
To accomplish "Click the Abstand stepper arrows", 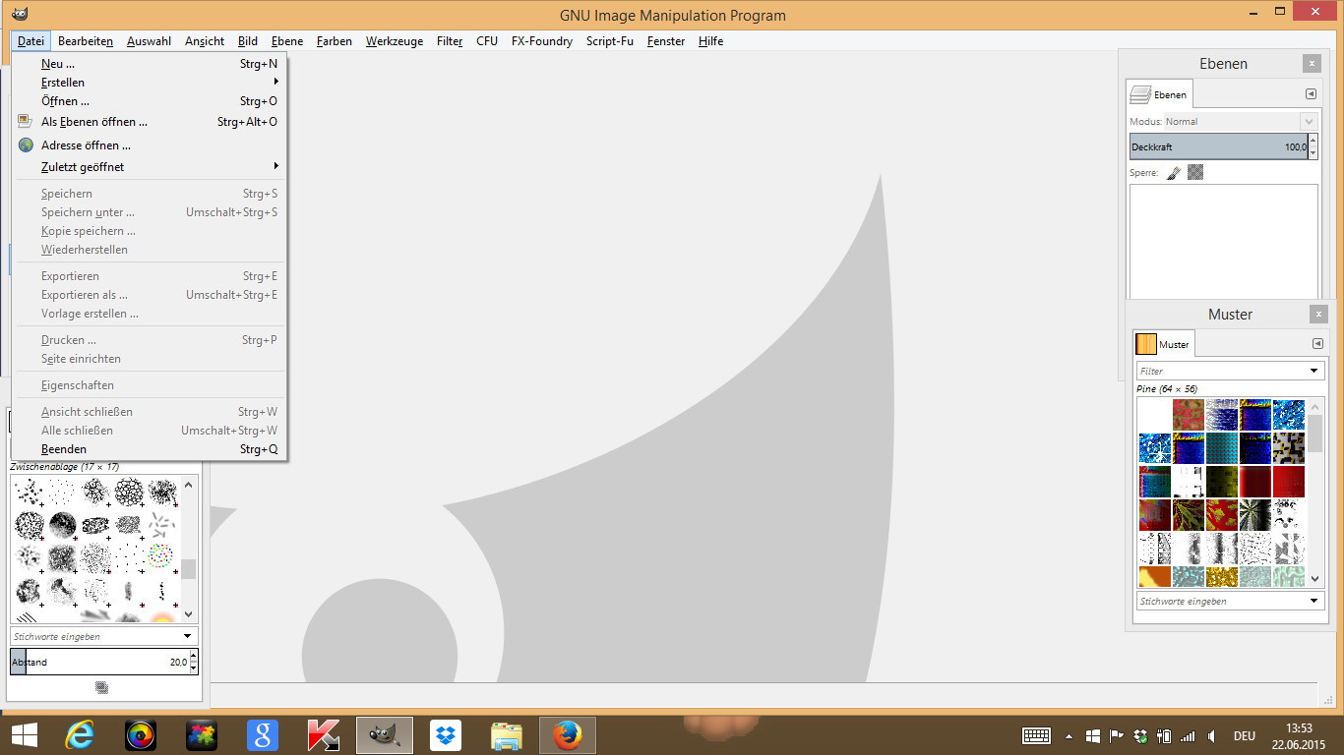I will pyautogui.click(x=193, y=662).
